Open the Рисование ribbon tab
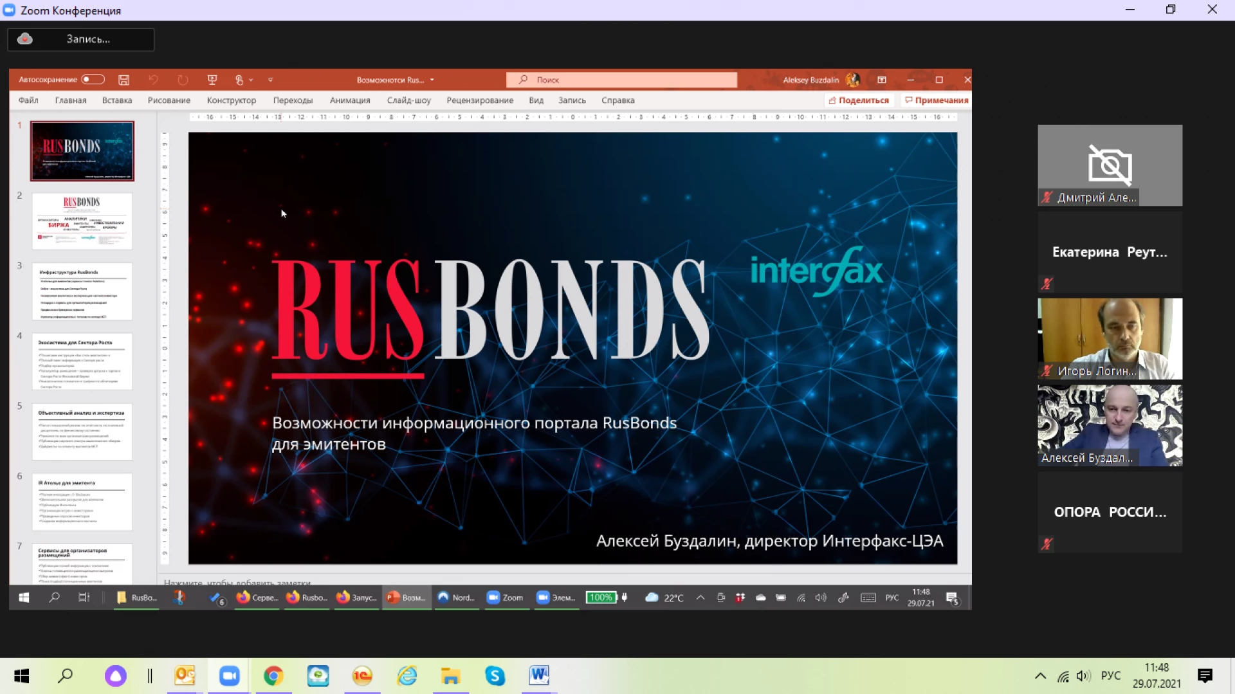The width and height of the screenshot is (1235, 694). tap(169, 100)
